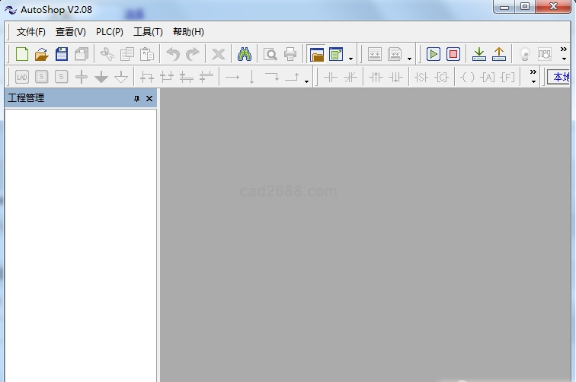Viewport: 576px width, 382px height.
Task: Start PLC run with green play button
Action: [434, 54]
